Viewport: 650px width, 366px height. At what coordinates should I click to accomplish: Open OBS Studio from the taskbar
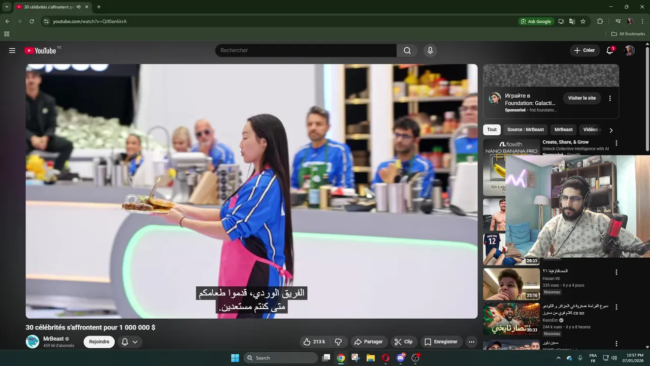coord(415,358)
